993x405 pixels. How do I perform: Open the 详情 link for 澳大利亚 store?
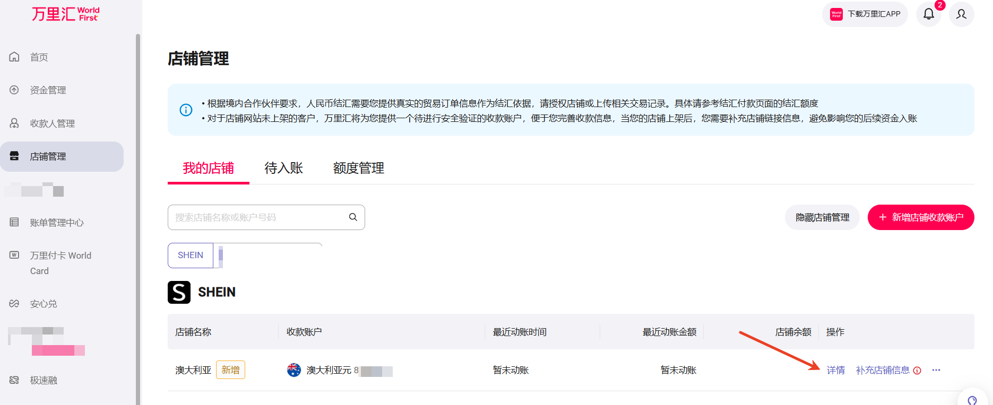click(x=835, y=370)
